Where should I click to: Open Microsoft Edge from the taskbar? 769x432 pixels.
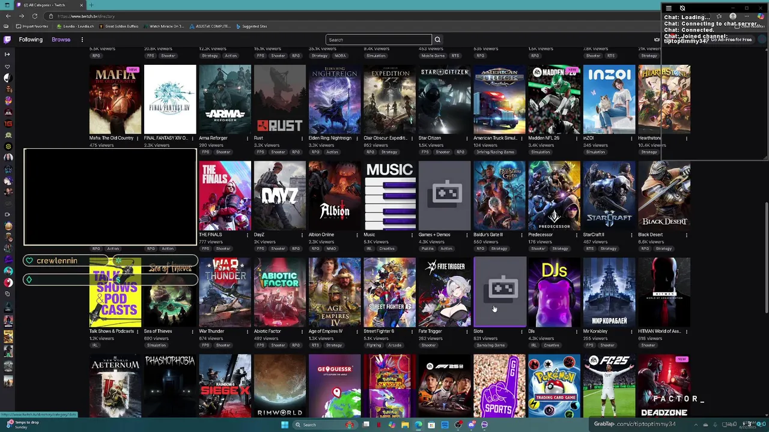pyautogui.click(x=418, y=425)
